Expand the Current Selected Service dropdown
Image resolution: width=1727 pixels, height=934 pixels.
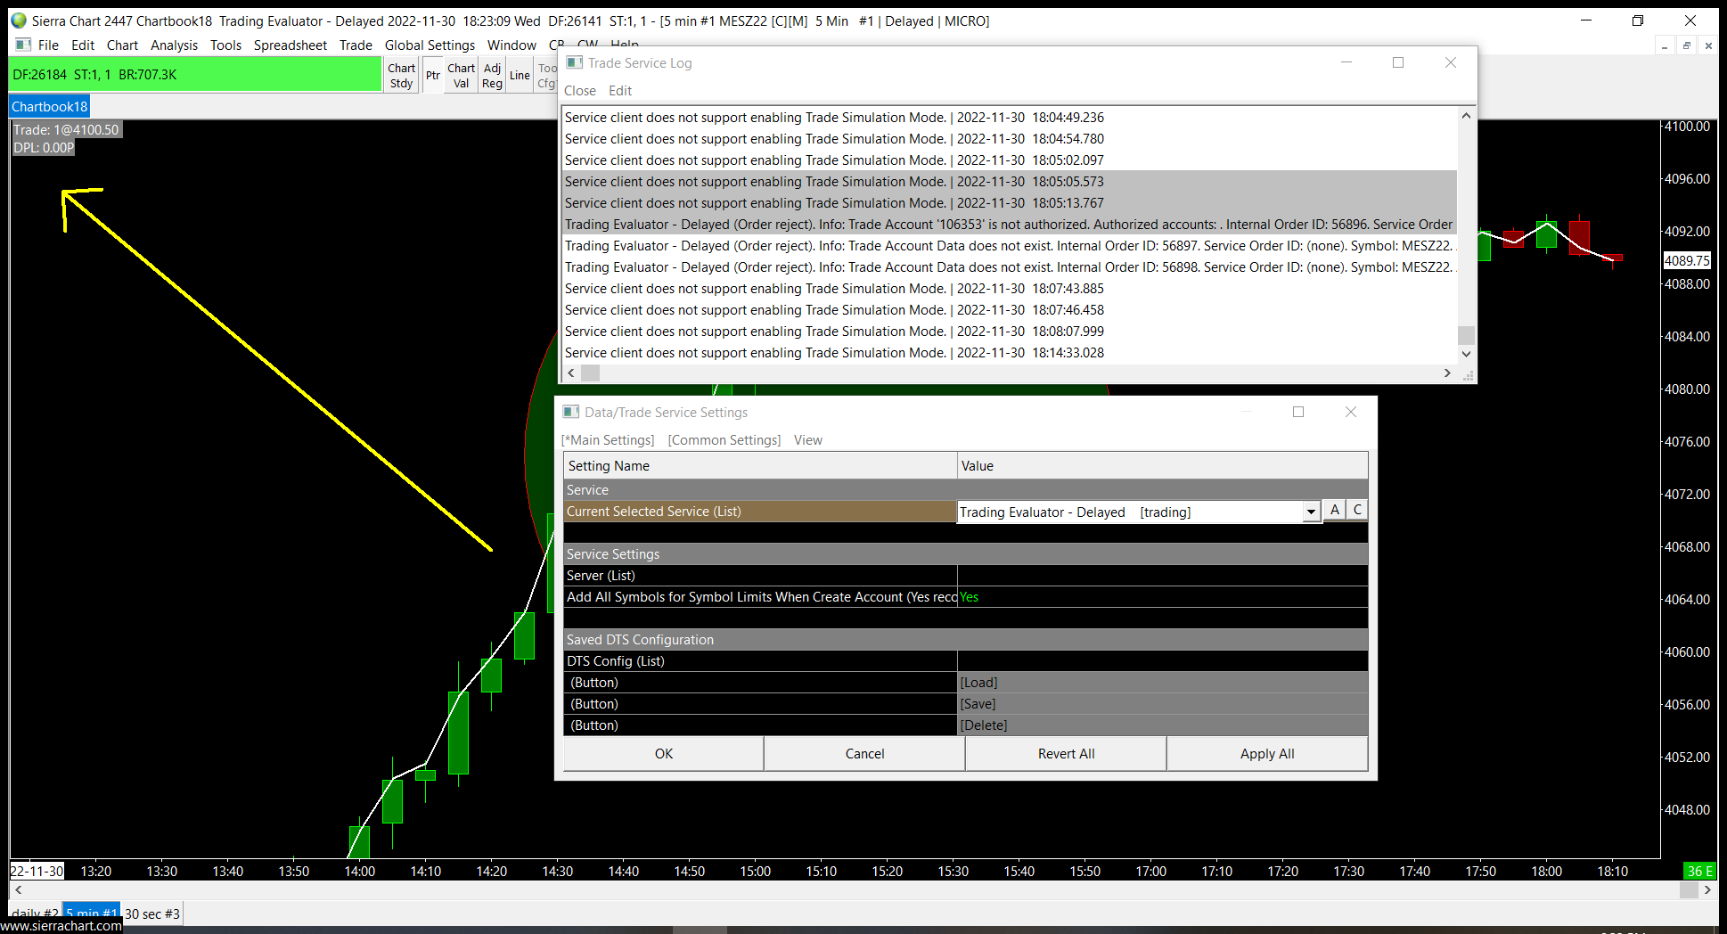1311,512
